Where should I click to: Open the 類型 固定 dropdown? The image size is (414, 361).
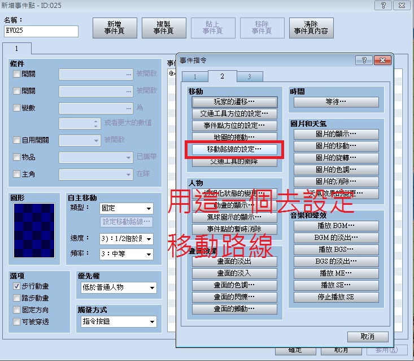click(x=126, y=208)
